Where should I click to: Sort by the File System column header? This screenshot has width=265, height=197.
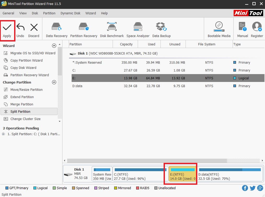pyautogui.click(x=209, y=44)
